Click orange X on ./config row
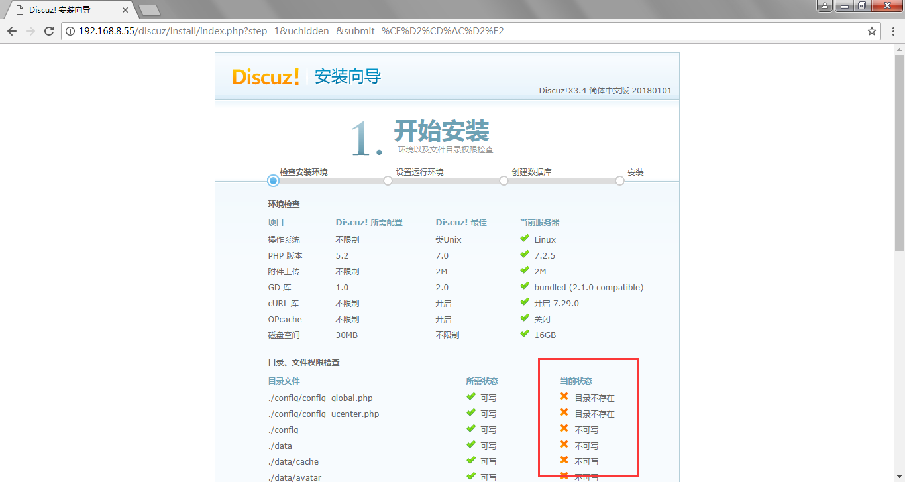This screenshot has width=905, height=482. tap(564, 428)
